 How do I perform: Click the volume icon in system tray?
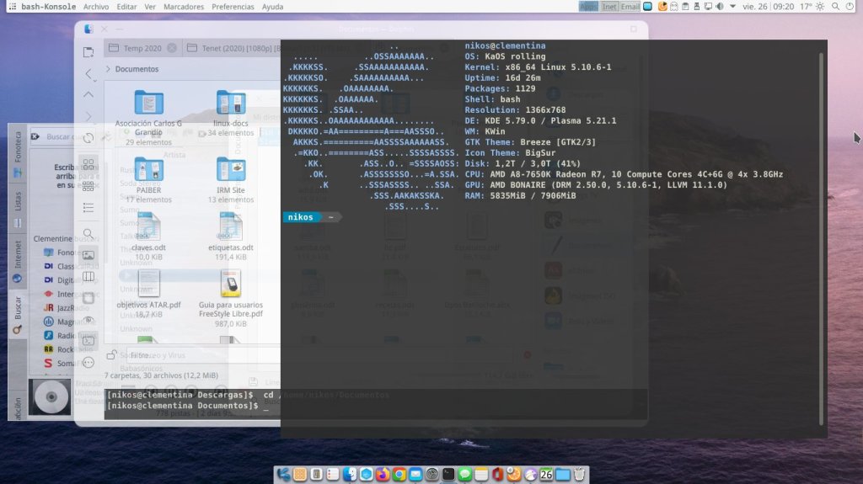point(719,7)
